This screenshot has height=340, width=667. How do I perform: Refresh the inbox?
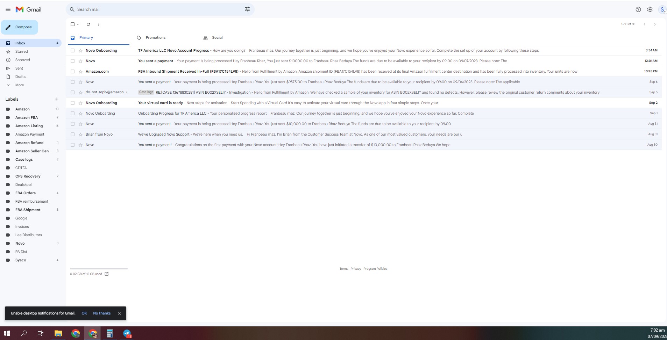(x=88, y=24)
